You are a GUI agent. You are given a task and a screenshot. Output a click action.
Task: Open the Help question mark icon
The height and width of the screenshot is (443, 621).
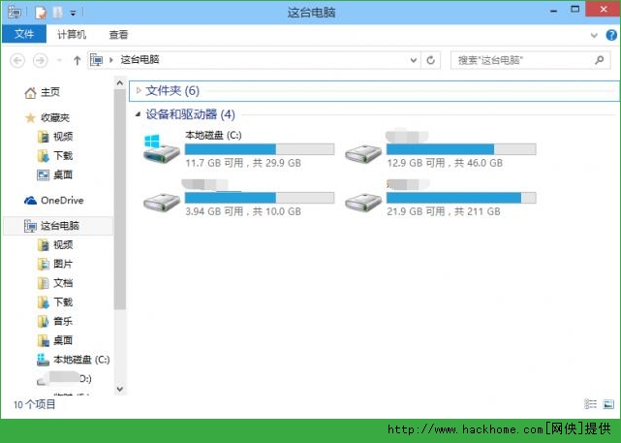[611, 35]
